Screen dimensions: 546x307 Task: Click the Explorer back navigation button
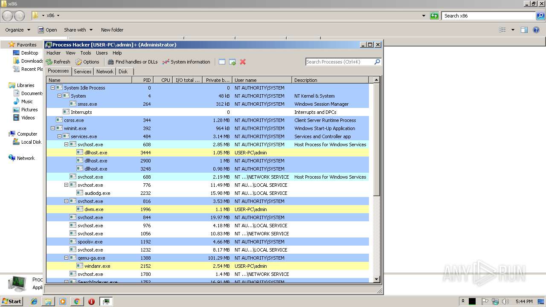pos(7,16)
